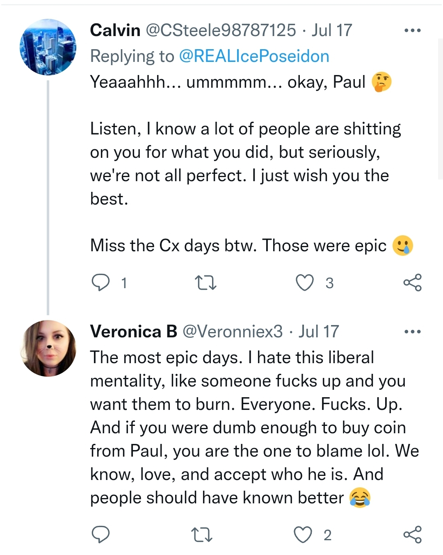Open the @CSteele98787125 handle
This screenshot has width=443, height=555.
click(x=221, y=30)
